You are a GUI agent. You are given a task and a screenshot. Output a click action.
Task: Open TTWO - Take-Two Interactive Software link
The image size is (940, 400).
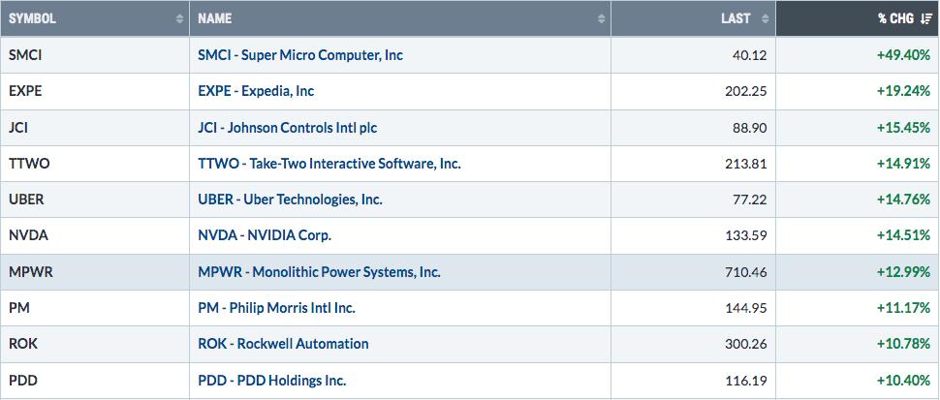point(329,164)
